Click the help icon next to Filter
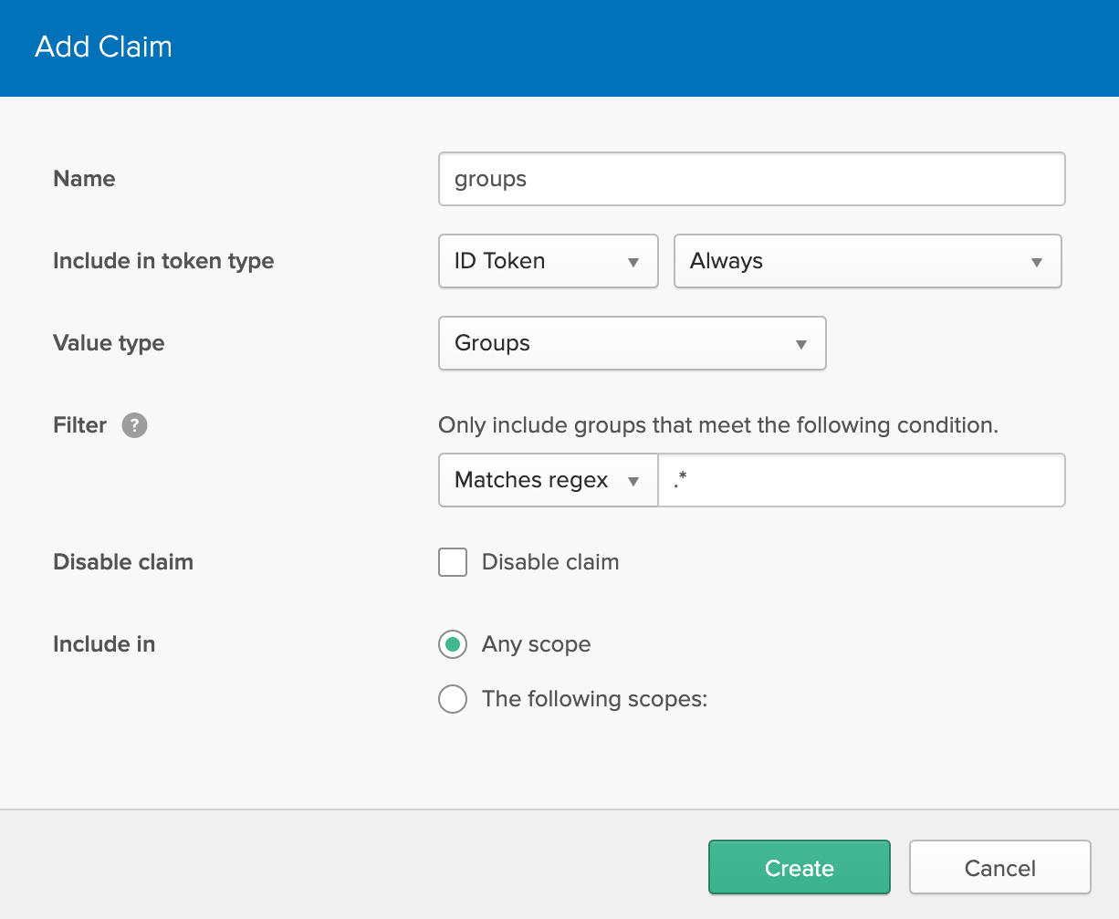The width and height of the screenshot is (1119, 919). (134, 425)
